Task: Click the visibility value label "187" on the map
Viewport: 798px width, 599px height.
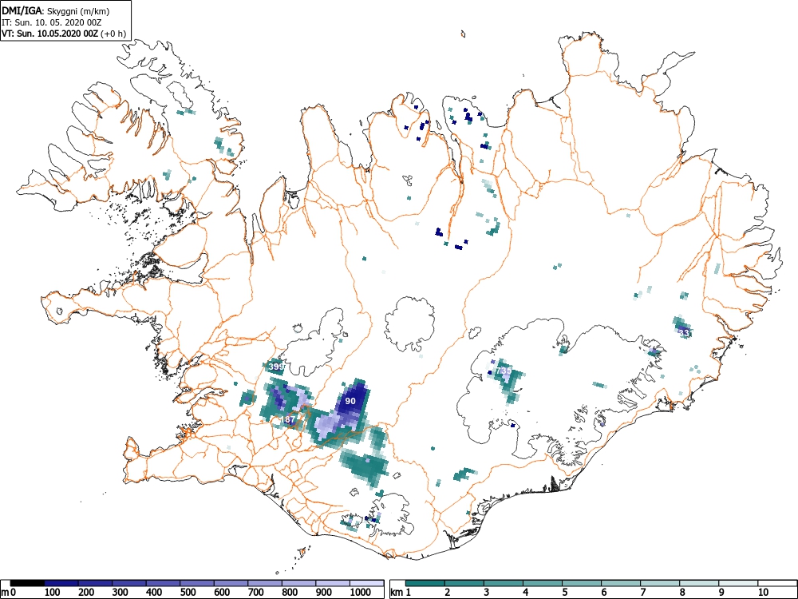Action: [x=289, y=420]
